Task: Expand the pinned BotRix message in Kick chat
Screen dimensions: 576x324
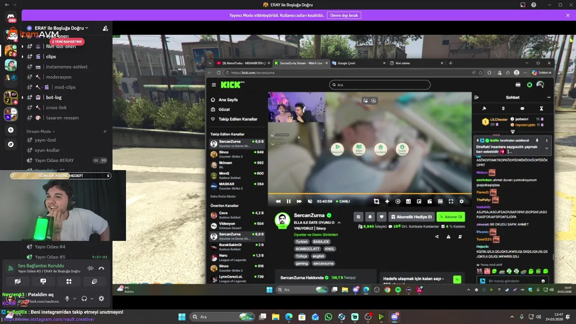Action: coord(547,148)
